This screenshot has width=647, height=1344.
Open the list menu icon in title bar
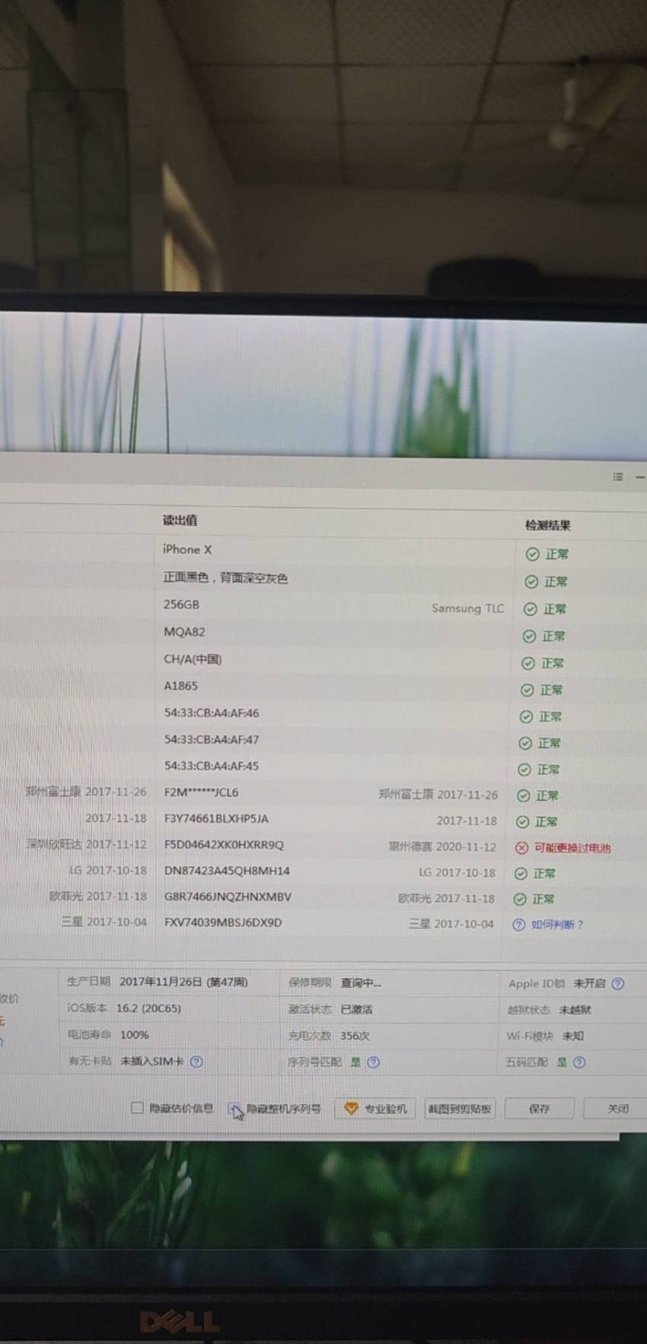tap(618, 476)
